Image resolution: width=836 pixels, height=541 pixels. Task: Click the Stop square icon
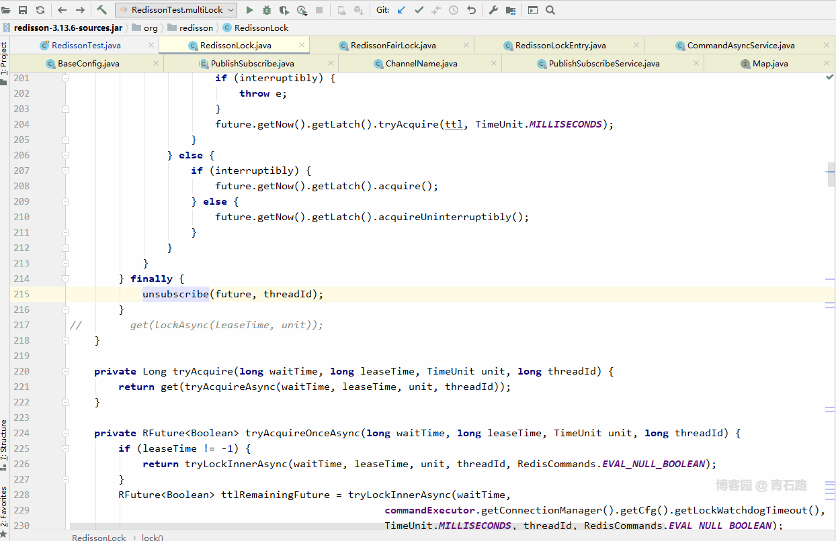[319, 10]
